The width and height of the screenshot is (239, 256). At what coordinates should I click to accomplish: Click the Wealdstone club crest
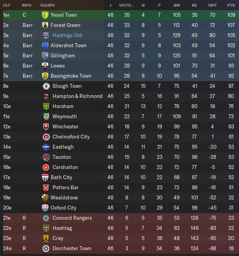tap(46, 197)
